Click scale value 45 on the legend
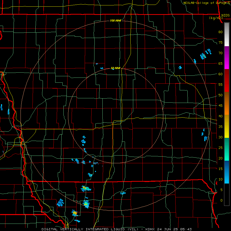231x231 pixels. click(220, 106)
